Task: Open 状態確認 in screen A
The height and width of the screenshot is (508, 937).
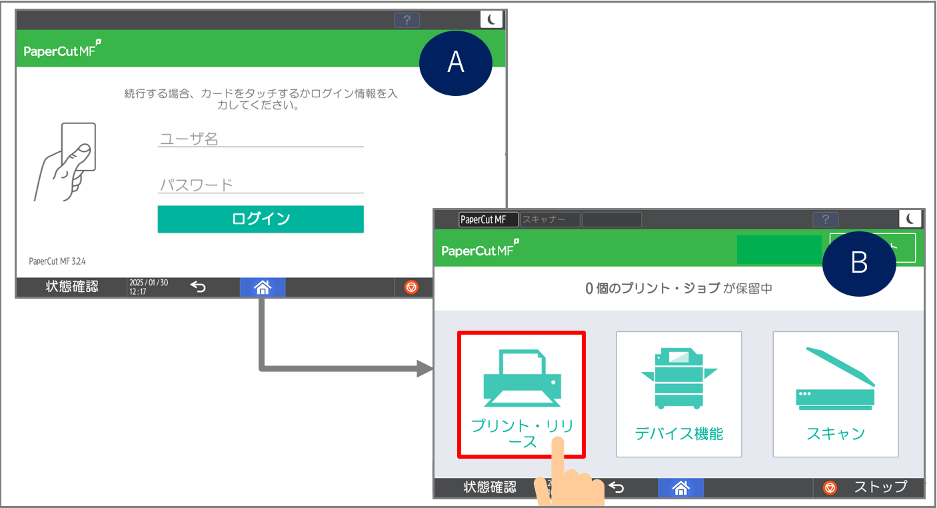Action: (x=72, y=287)
